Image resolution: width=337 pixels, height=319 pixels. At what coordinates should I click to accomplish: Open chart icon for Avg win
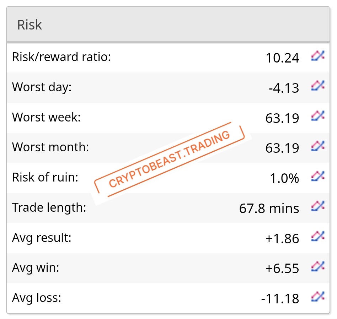pos(318,266)
